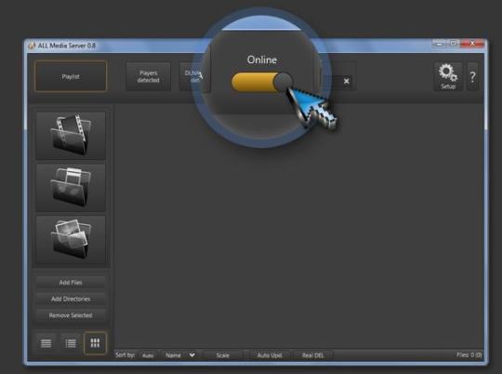This screenshot has height=374, width=502.
Task: Toggle Auto sort option
Action: (148, 355)
